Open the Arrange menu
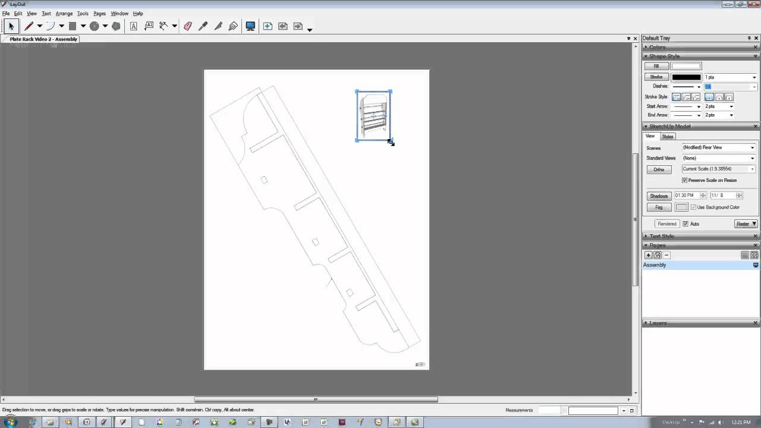 (64, 13)
